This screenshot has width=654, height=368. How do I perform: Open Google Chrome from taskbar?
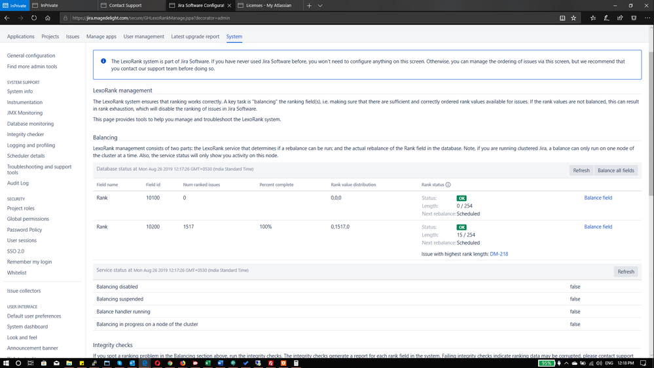pyautogui.click(x=170, y=363)
